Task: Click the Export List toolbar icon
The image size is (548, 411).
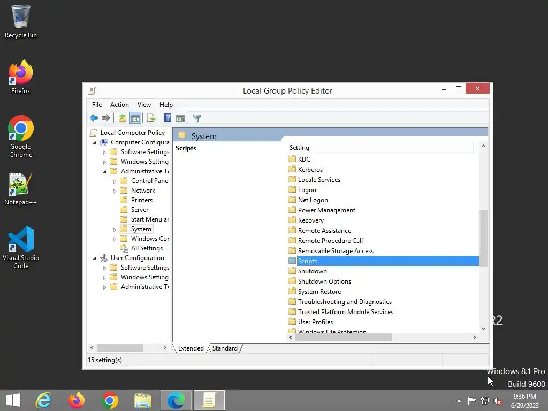Action: 151,118
